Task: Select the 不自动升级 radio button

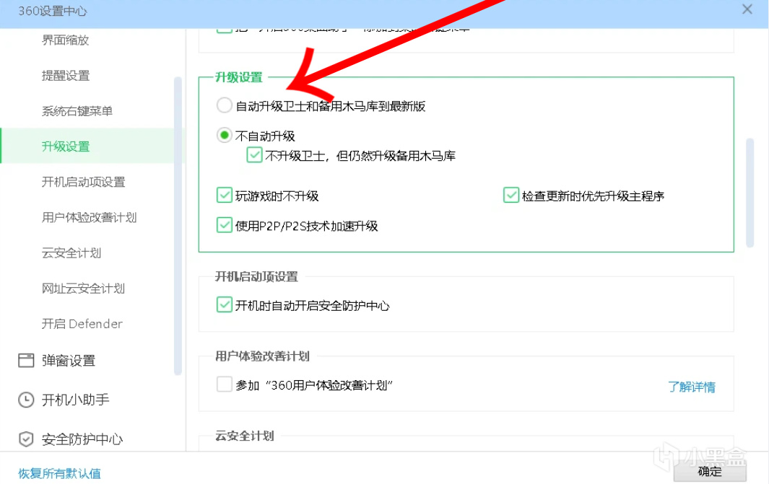Action: pyautogui.click(x=224, y=135)
